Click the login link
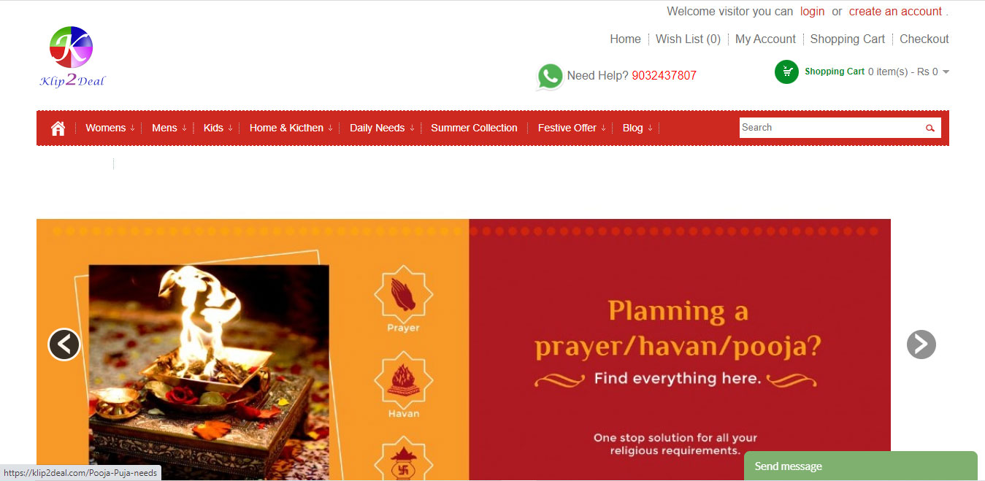This screenshot has height=481, width=985. click(812, 11)
